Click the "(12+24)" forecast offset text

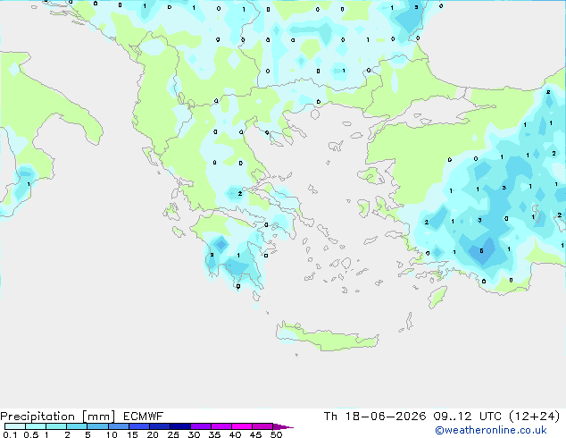(534, 417)
